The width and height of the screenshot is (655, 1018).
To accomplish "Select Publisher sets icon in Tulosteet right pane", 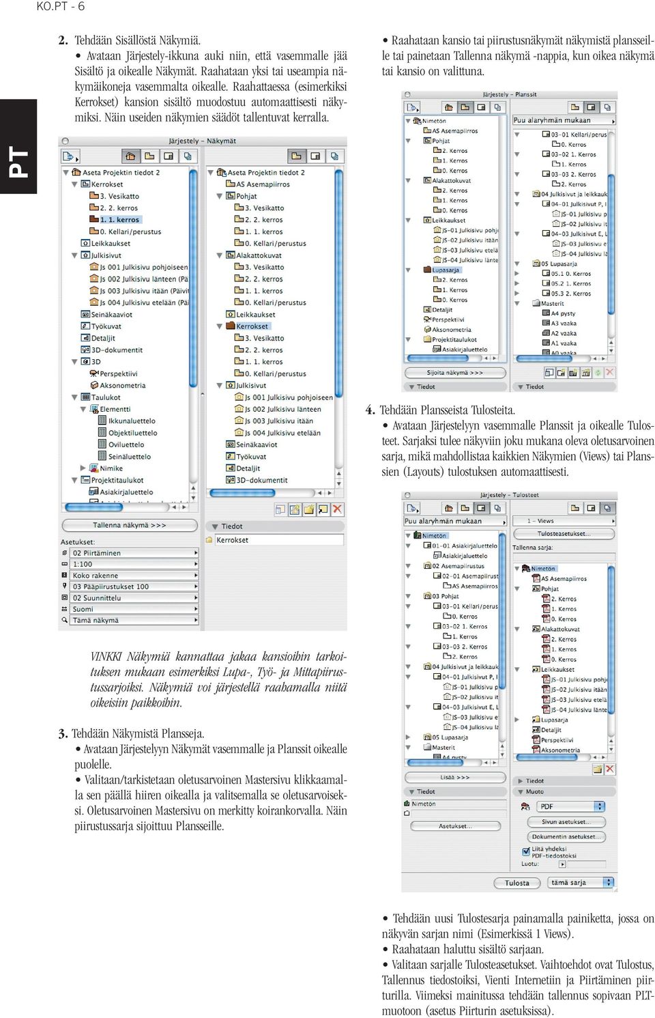I will click(x=607, y=508).
